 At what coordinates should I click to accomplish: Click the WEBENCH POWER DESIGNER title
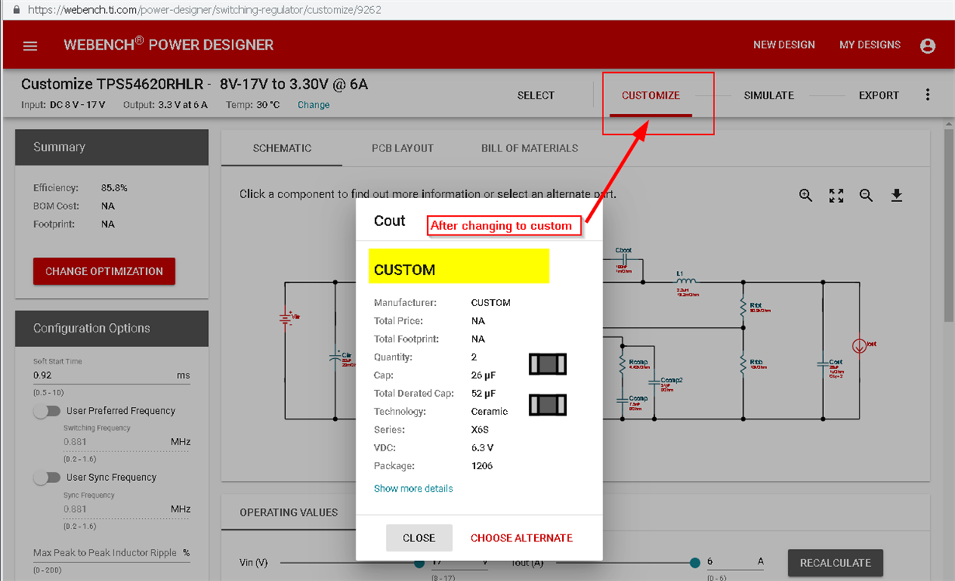pos(168,44)
